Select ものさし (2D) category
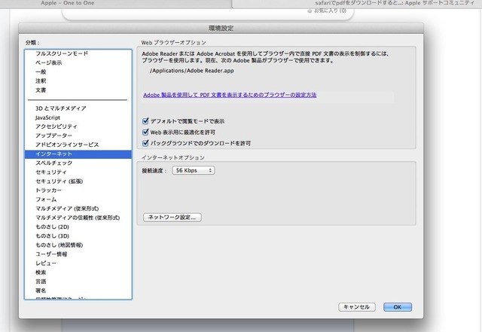482x332 pixels. [x=78, y=227]
